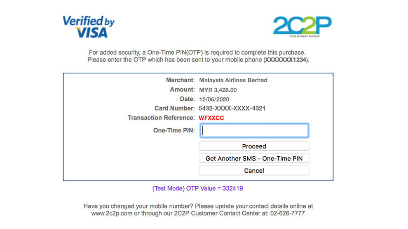Request Get Another SMS - One-Time PIN

[254, 158]
